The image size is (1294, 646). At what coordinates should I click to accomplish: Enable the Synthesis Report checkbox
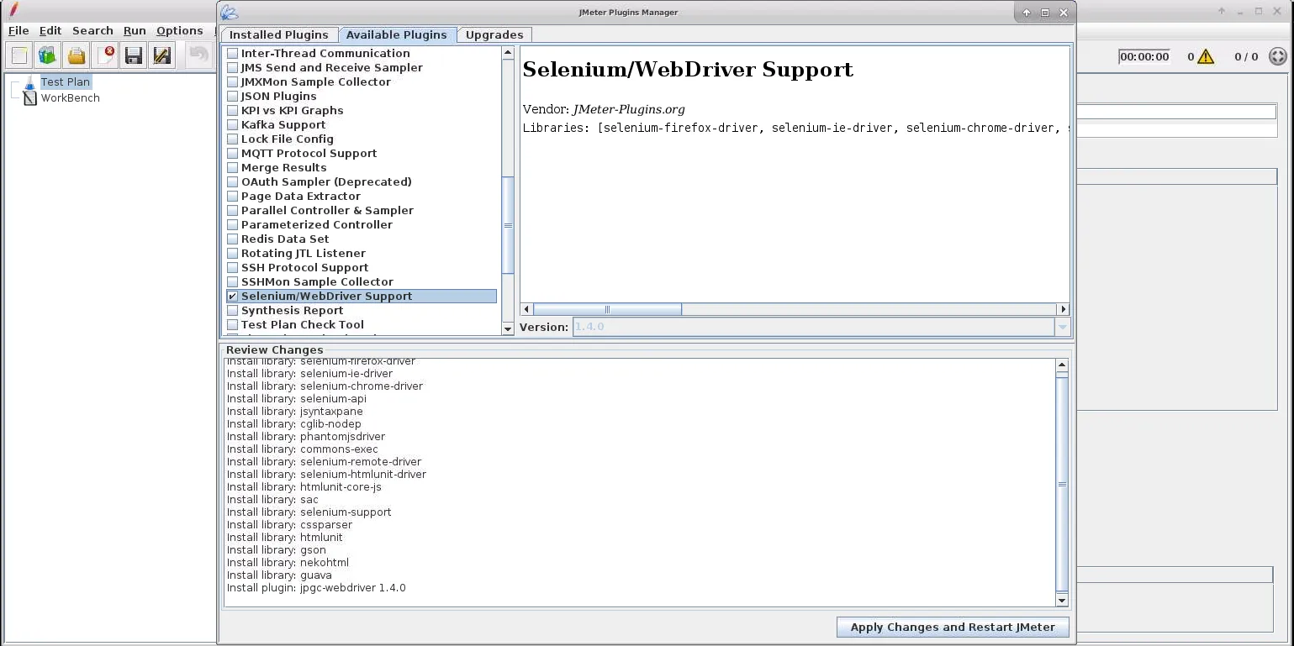tap(233, 311)
